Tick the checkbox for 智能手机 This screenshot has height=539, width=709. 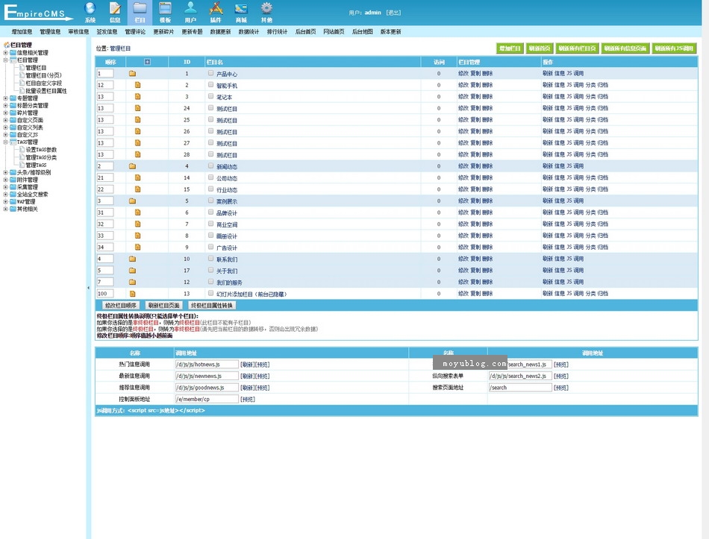tap(210, 84)
